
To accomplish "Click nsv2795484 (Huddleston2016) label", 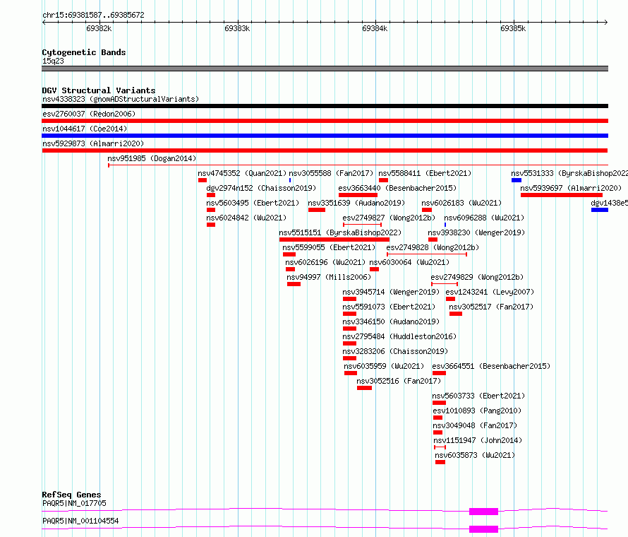I will tap(399, 336).
